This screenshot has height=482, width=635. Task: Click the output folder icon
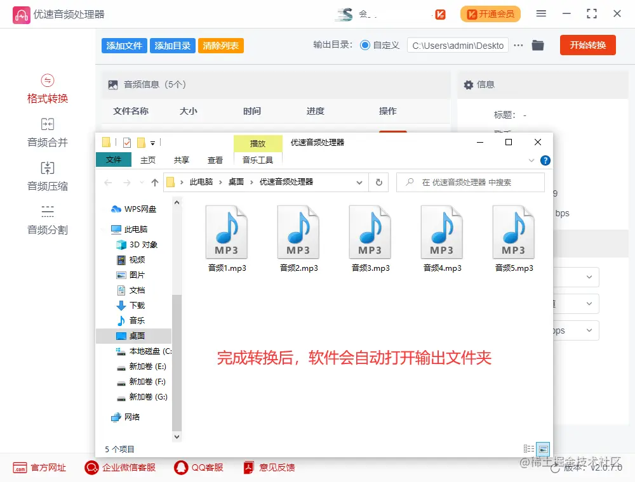pyautogui.click(x=537, y=45)
